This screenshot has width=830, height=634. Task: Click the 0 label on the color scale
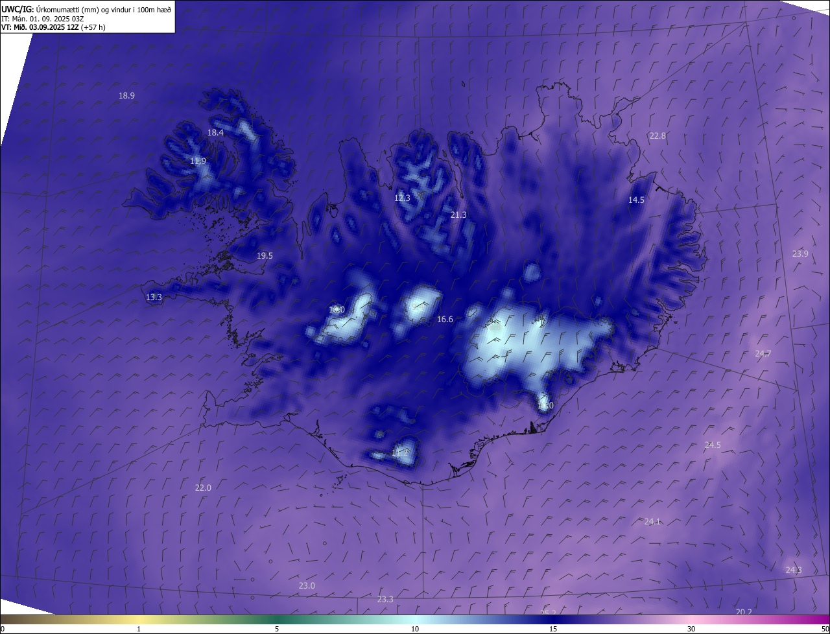tap(3, 629)
